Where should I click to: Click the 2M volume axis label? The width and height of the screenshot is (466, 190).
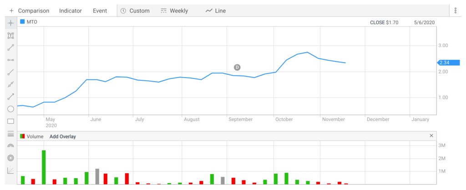pos(442,158)
